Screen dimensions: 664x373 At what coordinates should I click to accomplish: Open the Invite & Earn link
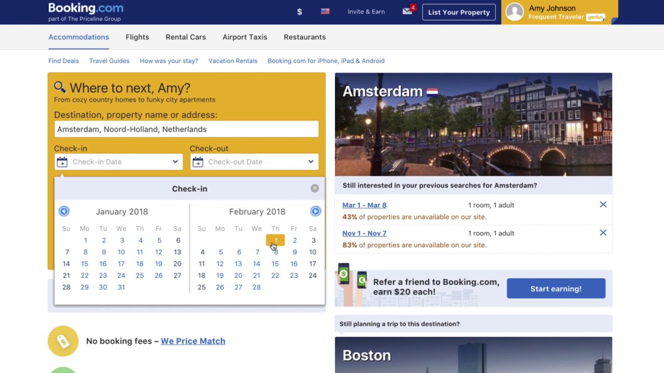click(x=366, y=11)
